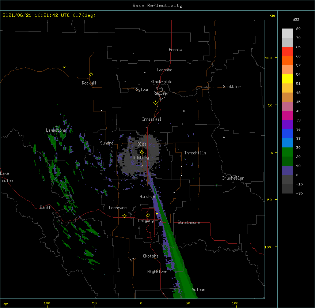Image resolution: width=315 pixels, height=308 pixels.
Task: Click the white asterisk marker above Limestone
Action: pyautogui.click(x=56, y=127)
